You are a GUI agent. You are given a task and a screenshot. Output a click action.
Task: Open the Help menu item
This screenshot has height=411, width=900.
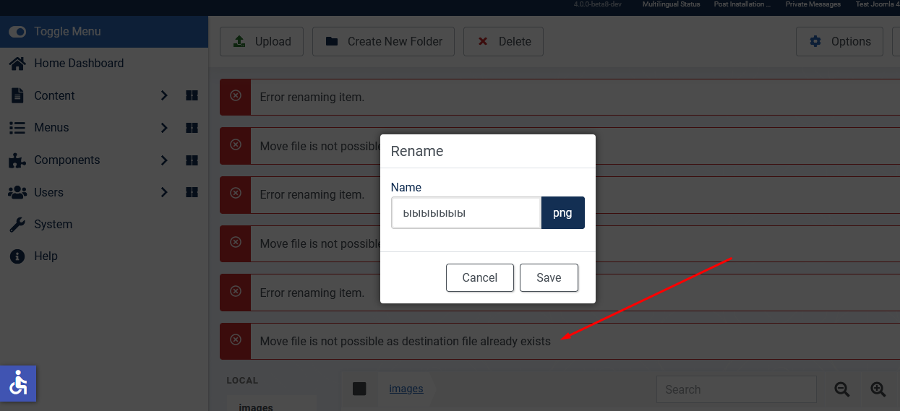[46, 256]
